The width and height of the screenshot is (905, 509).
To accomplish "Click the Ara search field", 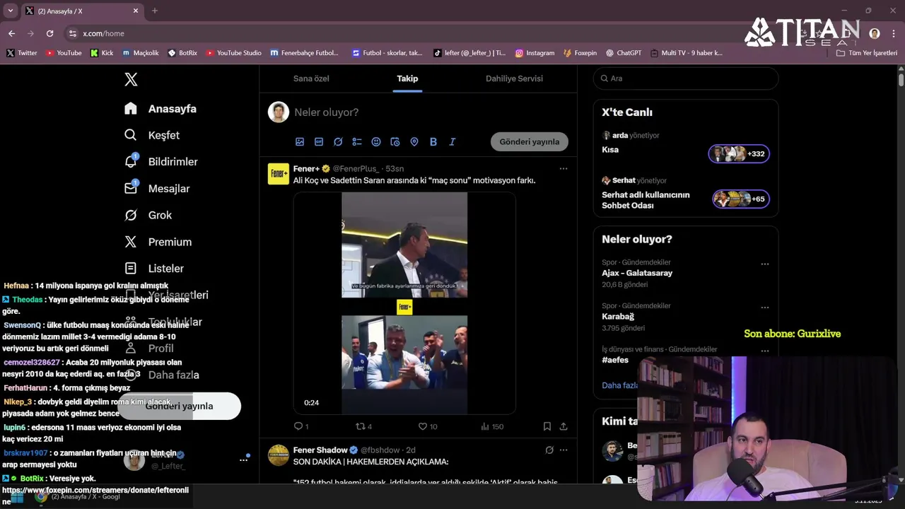I will click(686, 78).
